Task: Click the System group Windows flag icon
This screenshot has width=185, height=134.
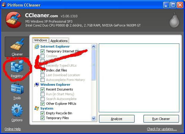Action: pos(37,108)
